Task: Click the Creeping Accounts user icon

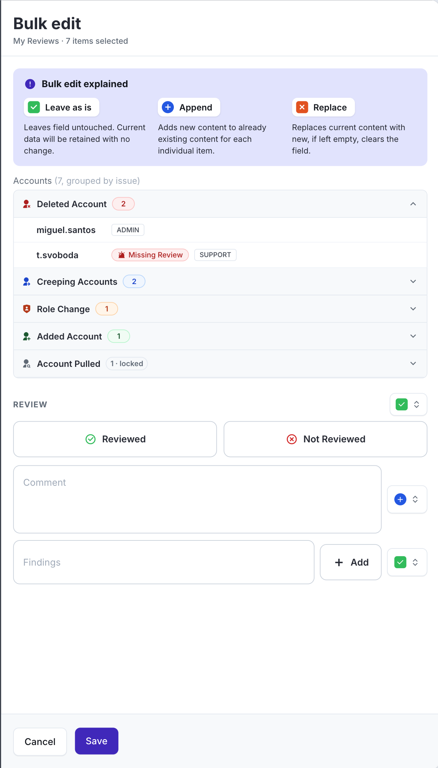Action: click(27, 282)
